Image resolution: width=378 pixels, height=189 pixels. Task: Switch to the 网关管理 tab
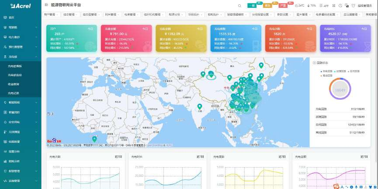[x=112, y=14]
